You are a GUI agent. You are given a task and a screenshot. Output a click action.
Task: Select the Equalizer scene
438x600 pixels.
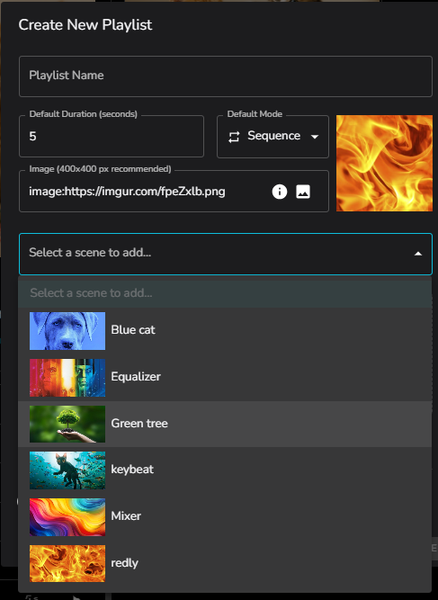[225, 377]
